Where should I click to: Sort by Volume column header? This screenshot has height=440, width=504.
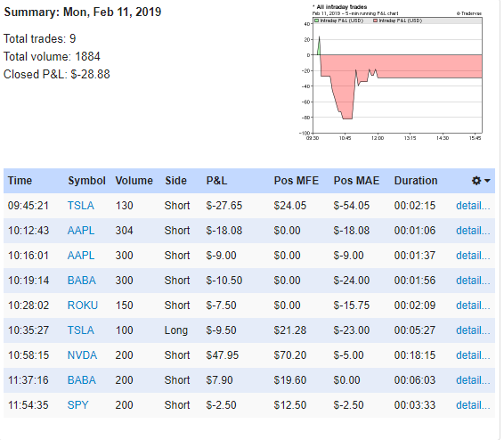pos(134,181)
